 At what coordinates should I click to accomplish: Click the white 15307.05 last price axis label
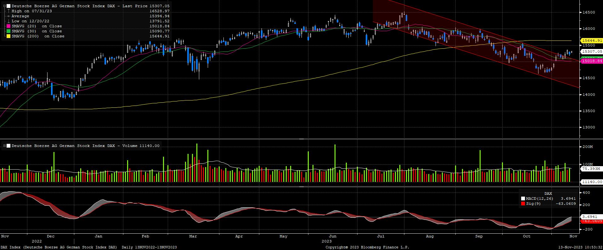592,52
